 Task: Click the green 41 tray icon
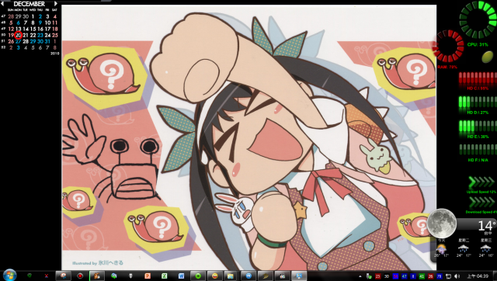pyautogui.click(x=422, y=276)
